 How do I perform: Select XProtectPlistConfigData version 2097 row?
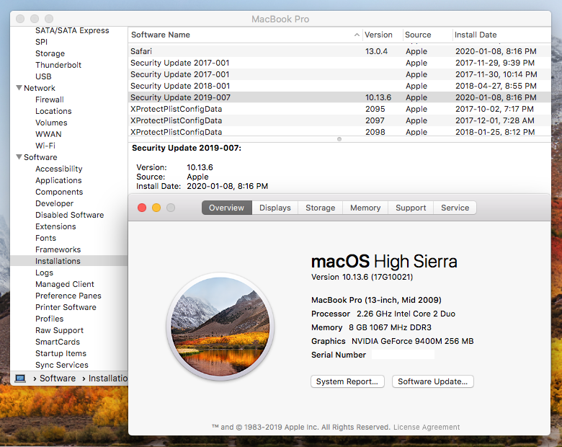tap(339, 120)
